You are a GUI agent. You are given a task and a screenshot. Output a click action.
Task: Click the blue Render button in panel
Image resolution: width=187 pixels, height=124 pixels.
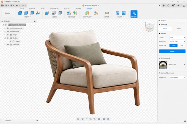pyautogui.click(x=172, y=51)
